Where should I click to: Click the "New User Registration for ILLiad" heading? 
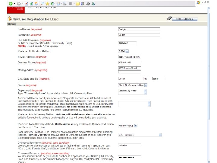36,19
